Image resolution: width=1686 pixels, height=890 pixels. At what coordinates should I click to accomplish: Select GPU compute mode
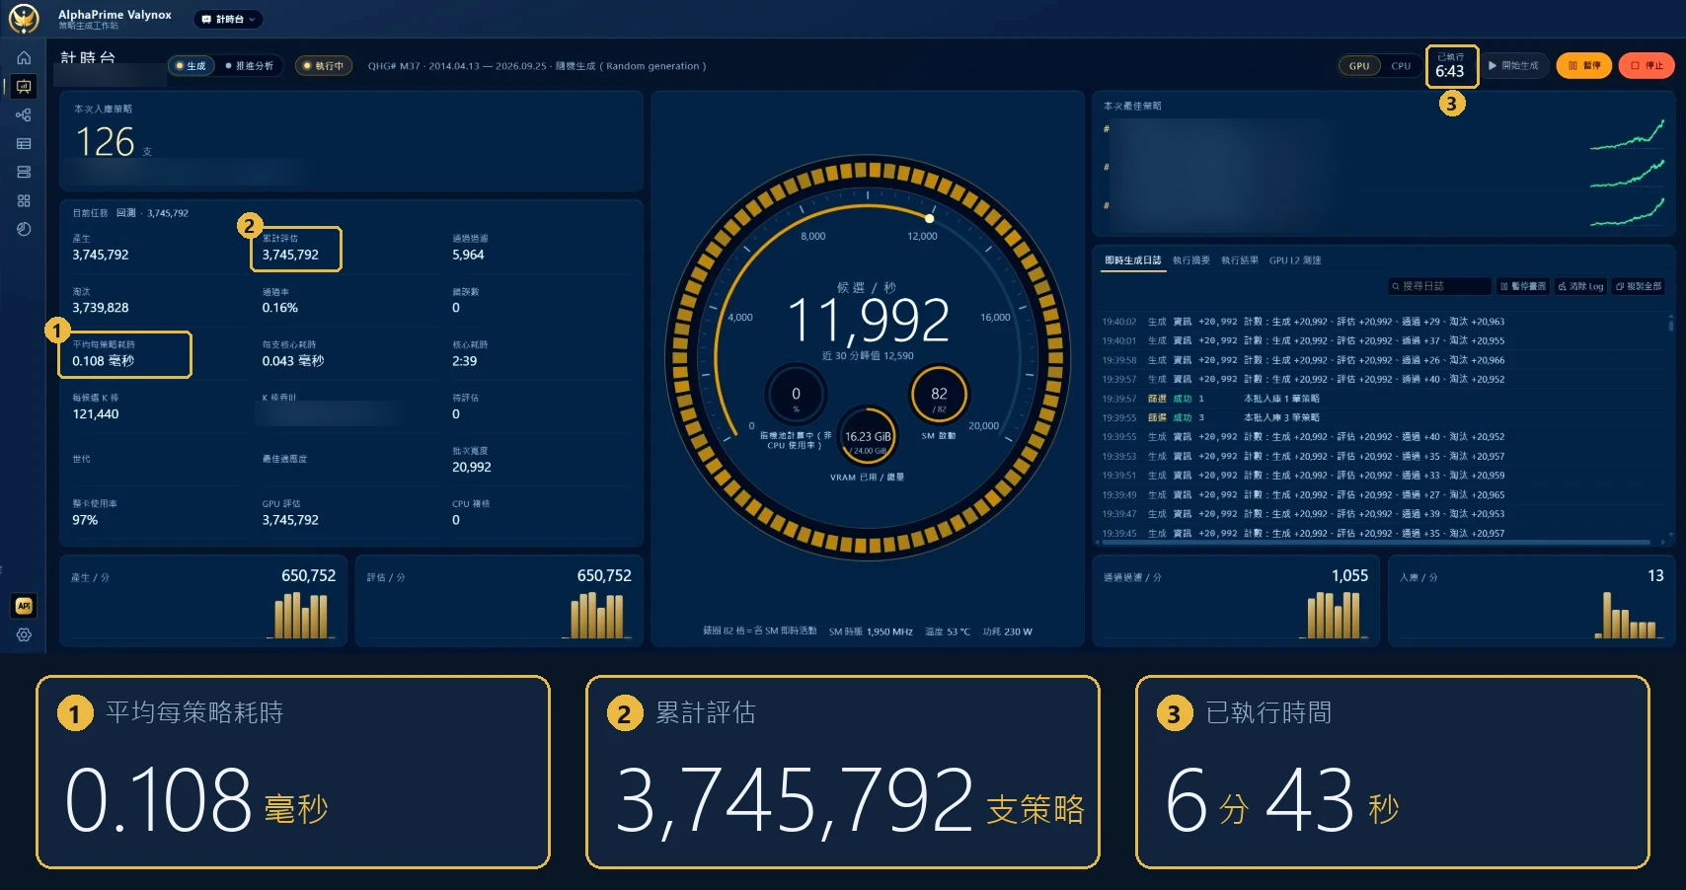[x=1359, y=66]
